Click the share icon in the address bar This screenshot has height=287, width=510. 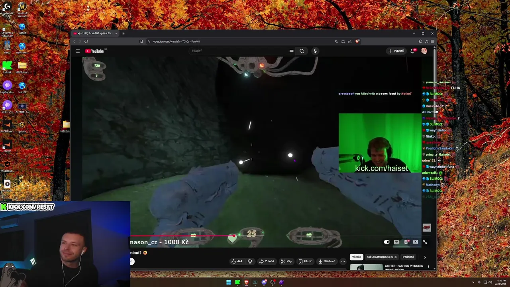coord(350,41)
